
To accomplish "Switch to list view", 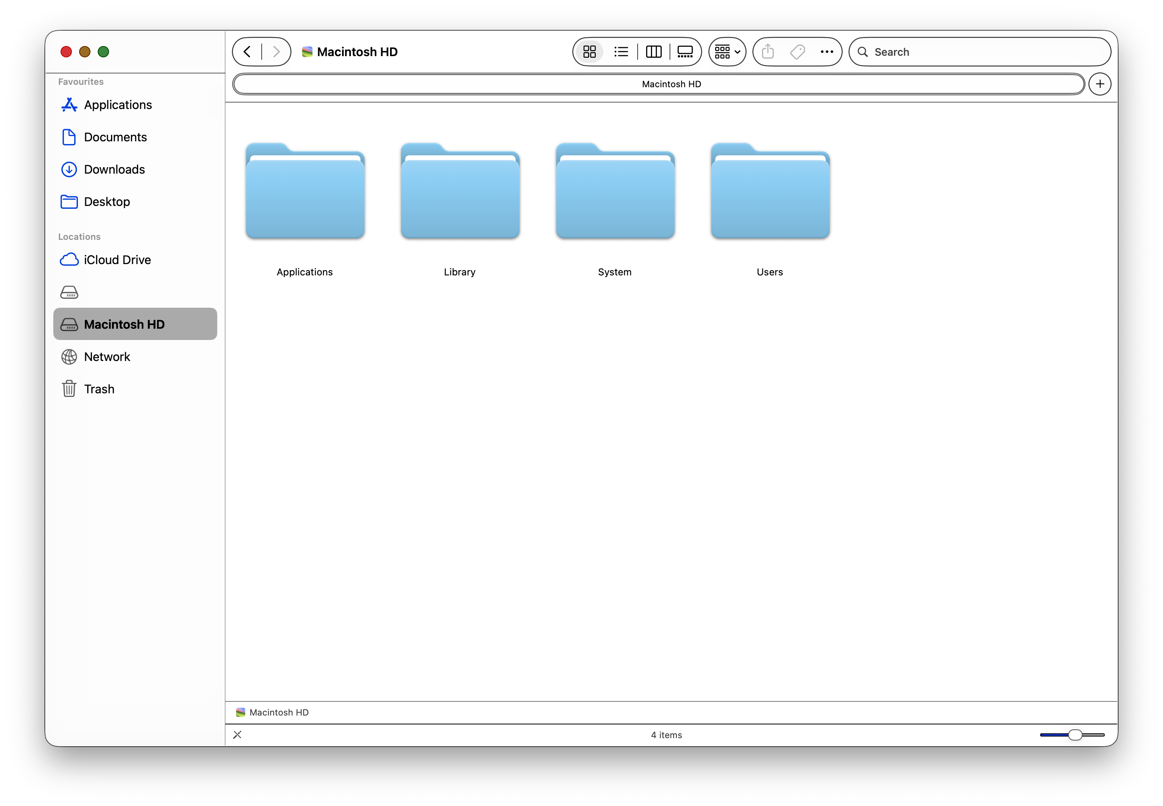I will click(x=621, y=52).
